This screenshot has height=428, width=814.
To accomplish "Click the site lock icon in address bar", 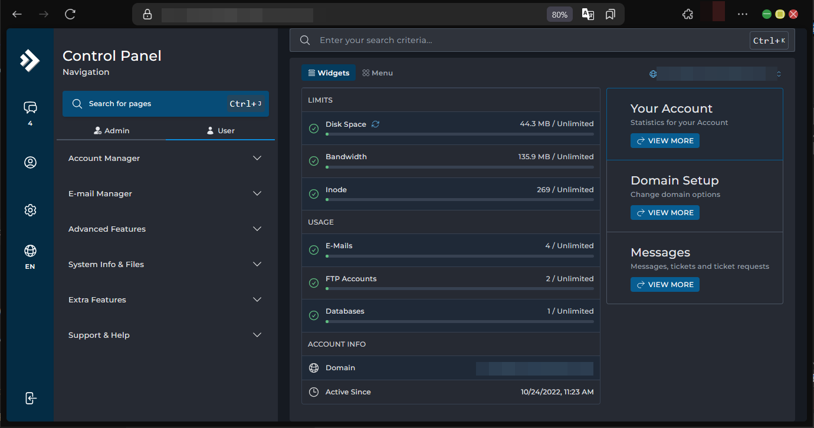I will [147, 14].
